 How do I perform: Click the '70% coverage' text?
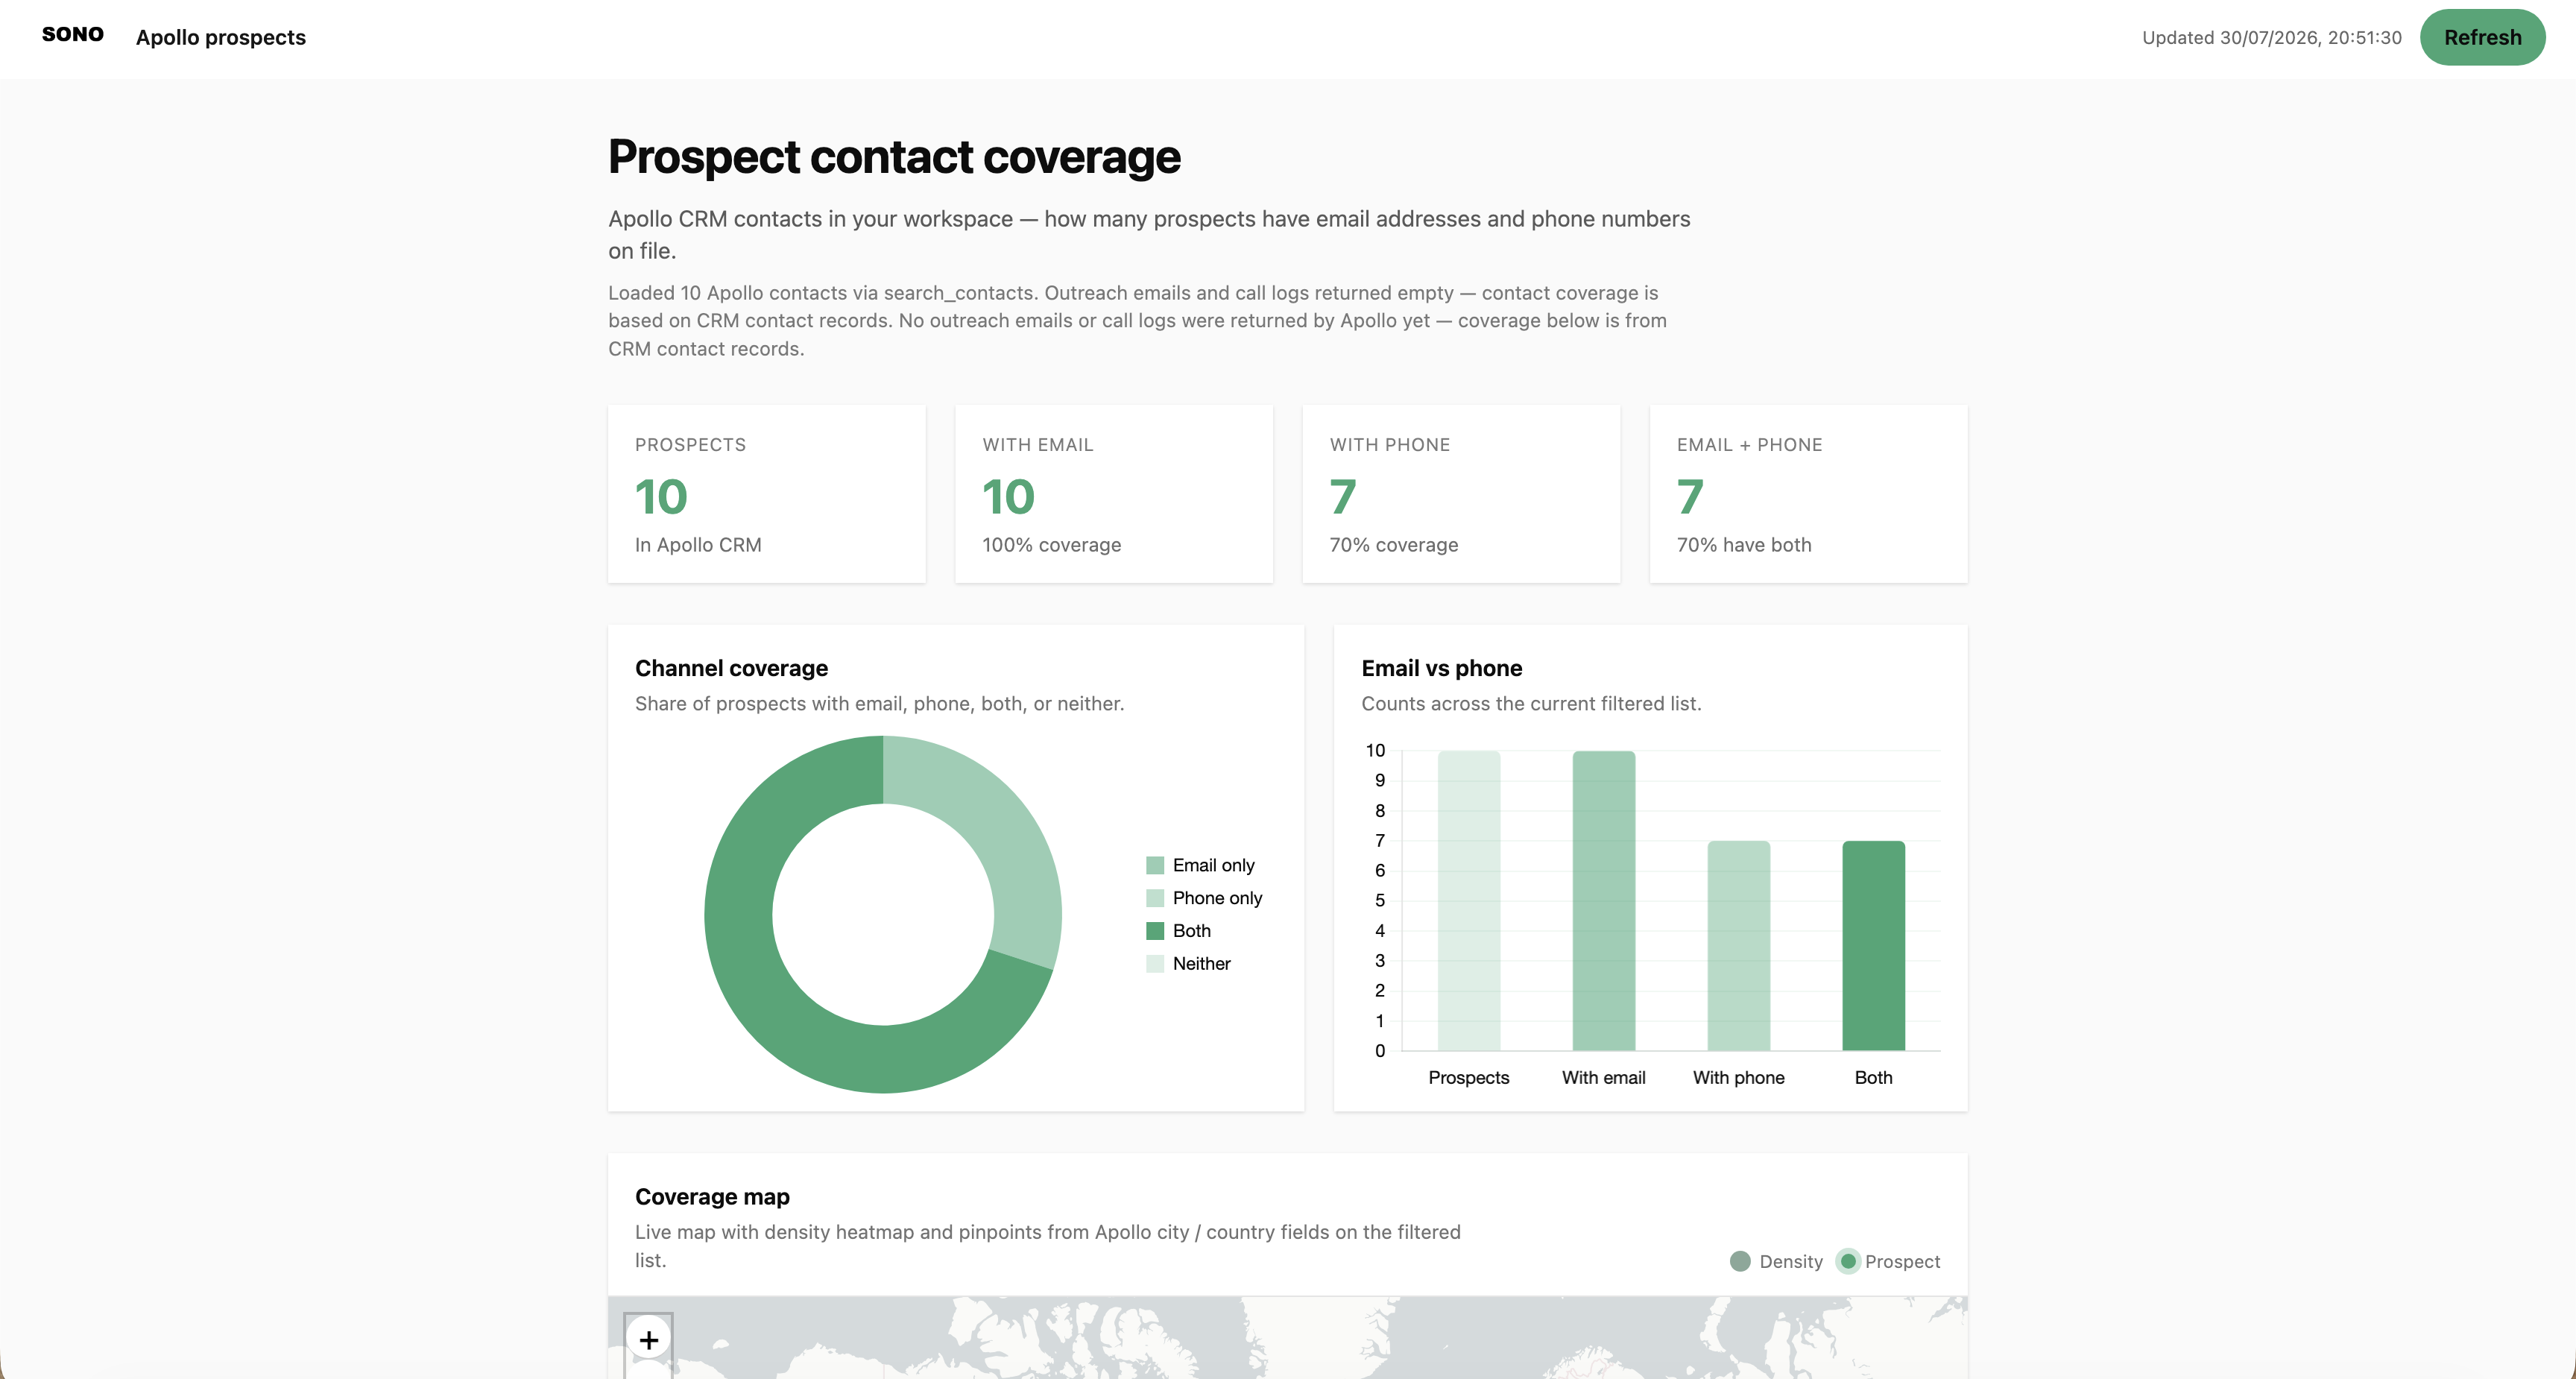(1393, 545)
